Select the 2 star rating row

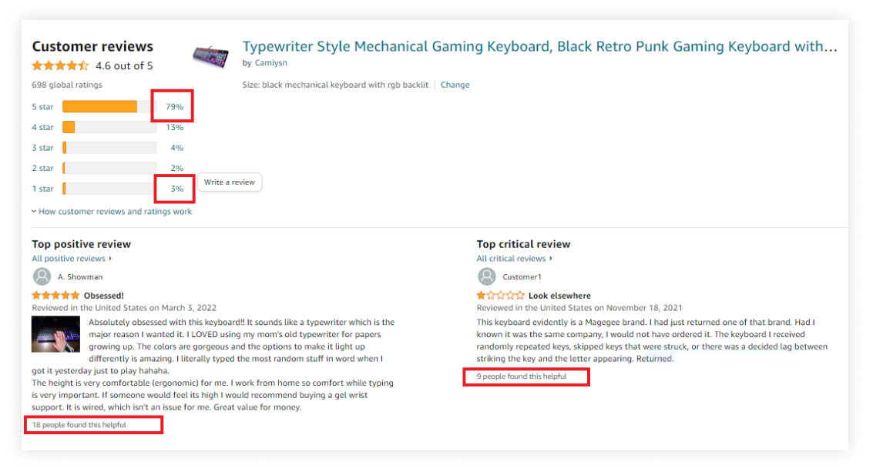(x=109, y=168)
